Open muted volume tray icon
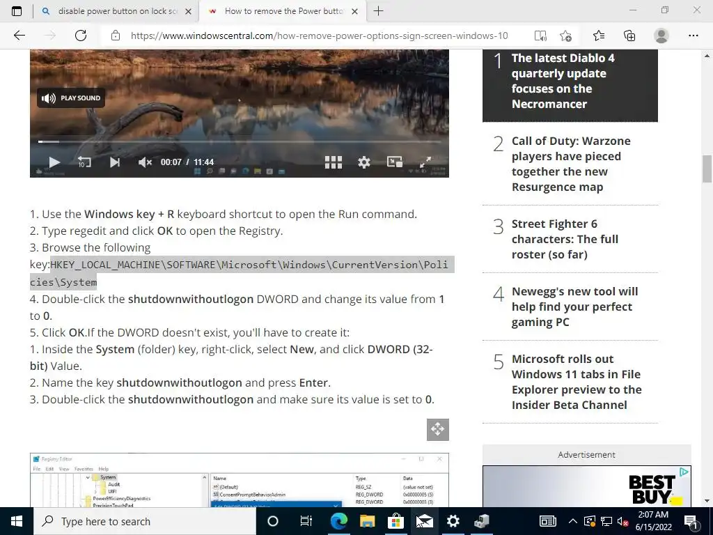The height and width of the screenshot is (535, 713). (x=622, y=521)
